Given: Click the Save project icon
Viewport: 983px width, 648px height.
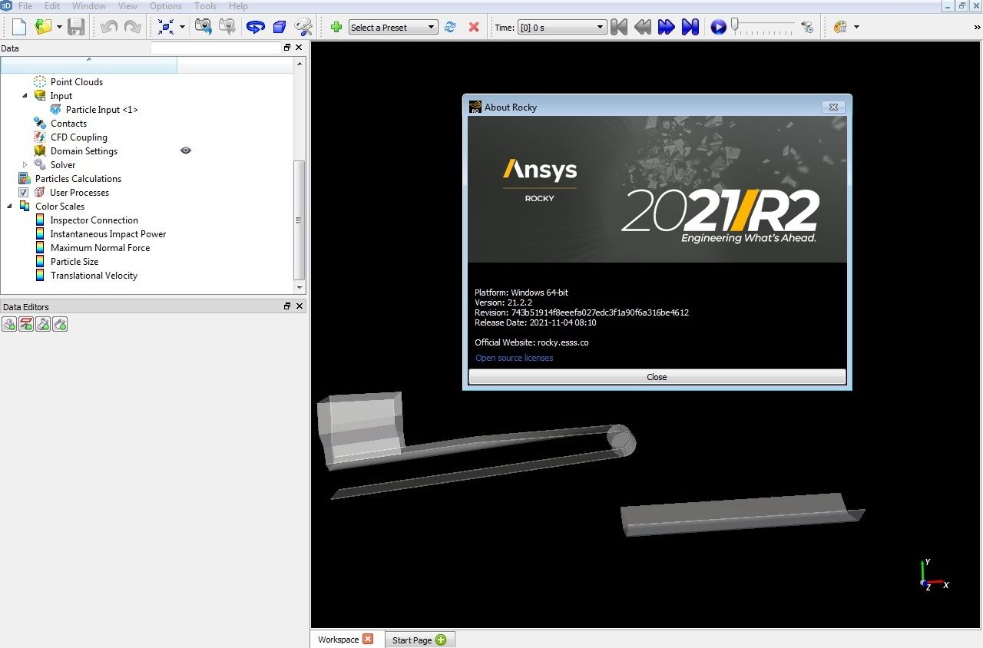Looking at the screenshot, I should pos(74,26).
